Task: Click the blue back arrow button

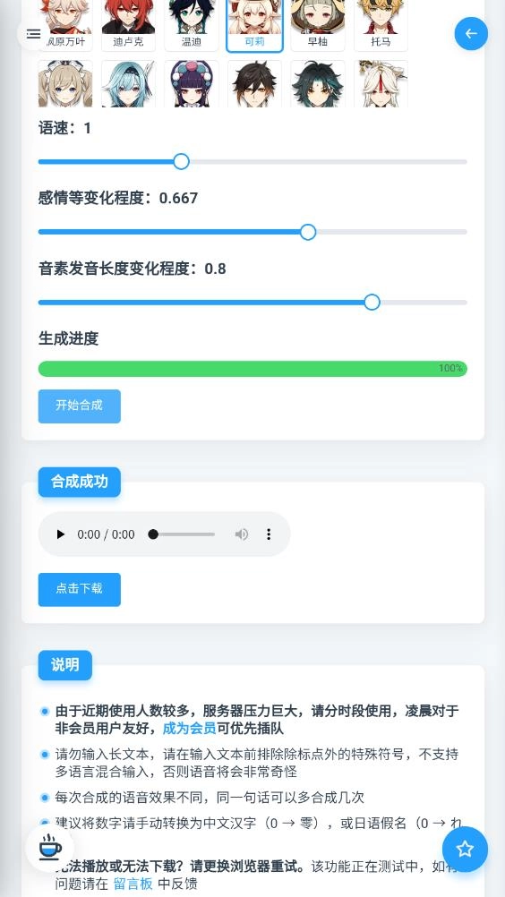Action: (x=471, y=34)
